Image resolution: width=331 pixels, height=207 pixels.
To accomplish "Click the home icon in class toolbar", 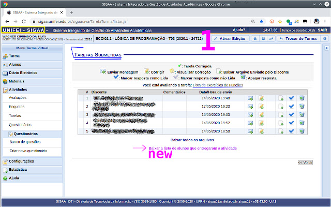I will [x=255, y=39].
